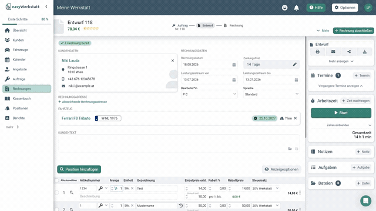The image size is (376, 211).
Task: Click the km mileage indicator on the vehicle
Action: coord(286,118)
